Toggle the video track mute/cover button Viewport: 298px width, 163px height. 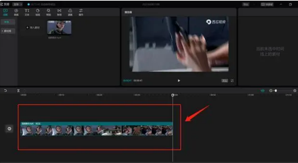point(9,129)
